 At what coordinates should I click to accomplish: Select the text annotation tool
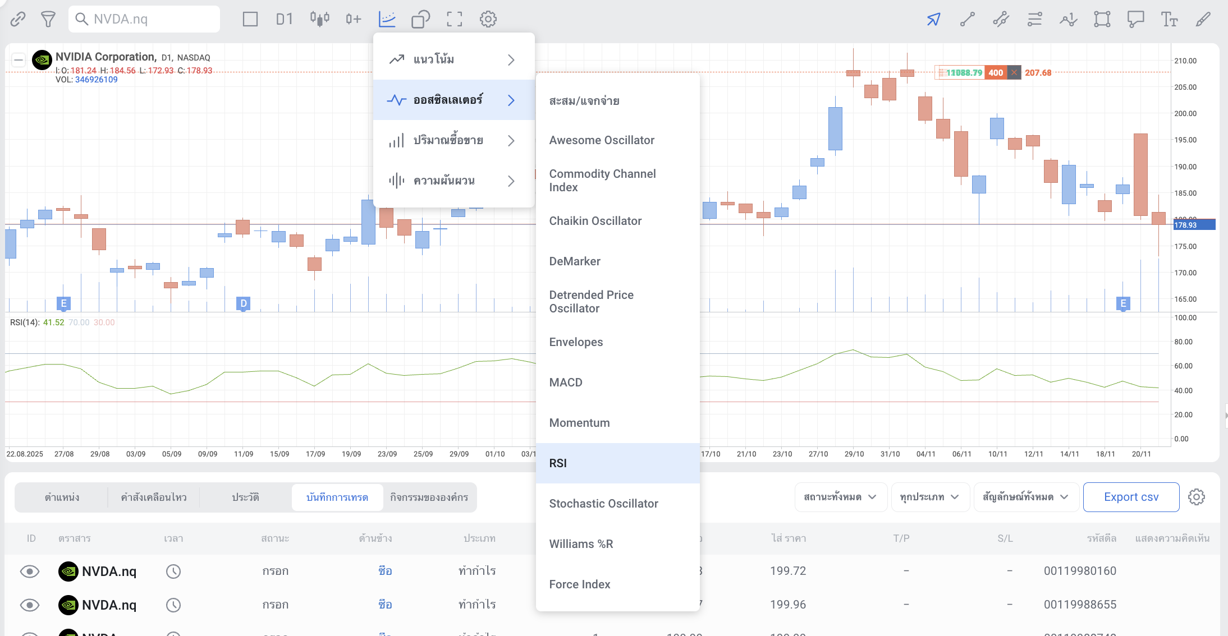[1169, 20]
